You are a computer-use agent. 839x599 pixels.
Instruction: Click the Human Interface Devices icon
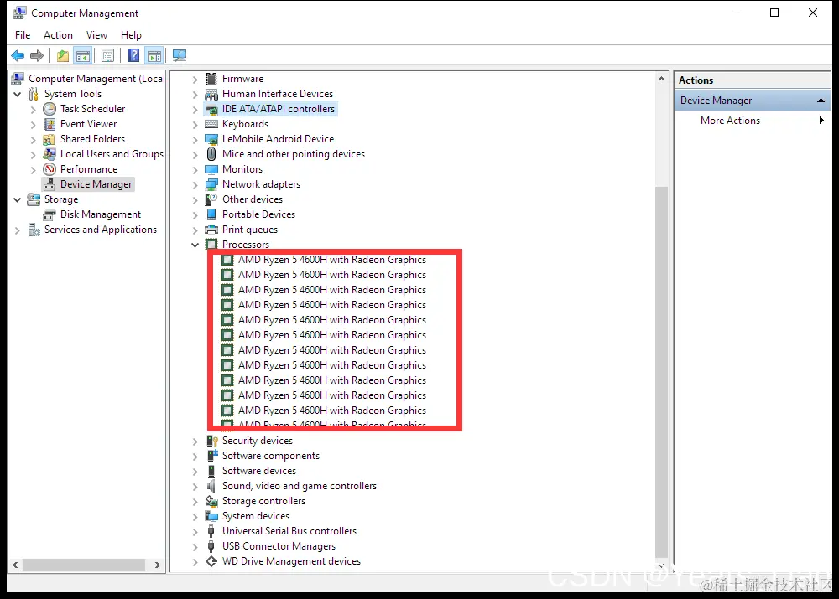[x=211, y=94]
